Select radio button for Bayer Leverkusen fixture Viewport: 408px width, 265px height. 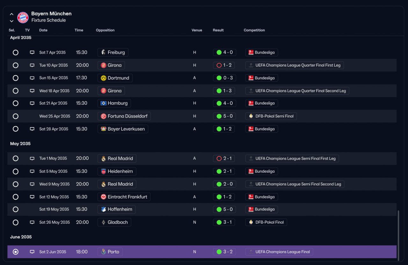(15, 129)
